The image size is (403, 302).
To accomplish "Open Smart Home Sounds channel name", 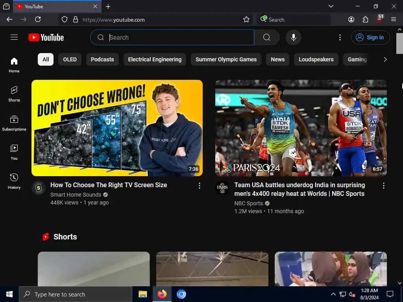I will pyautogui.click(x=76, y=195).
